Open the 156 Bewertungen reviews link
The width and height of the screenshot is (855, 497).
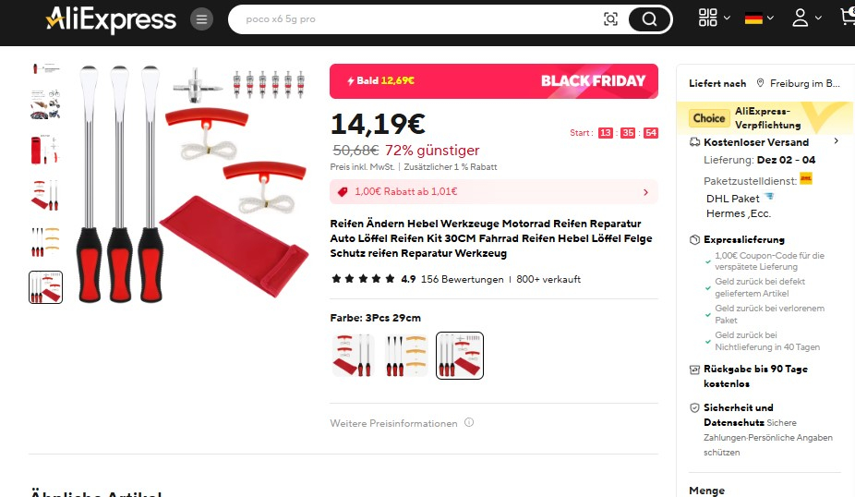[x=462, y=279]
